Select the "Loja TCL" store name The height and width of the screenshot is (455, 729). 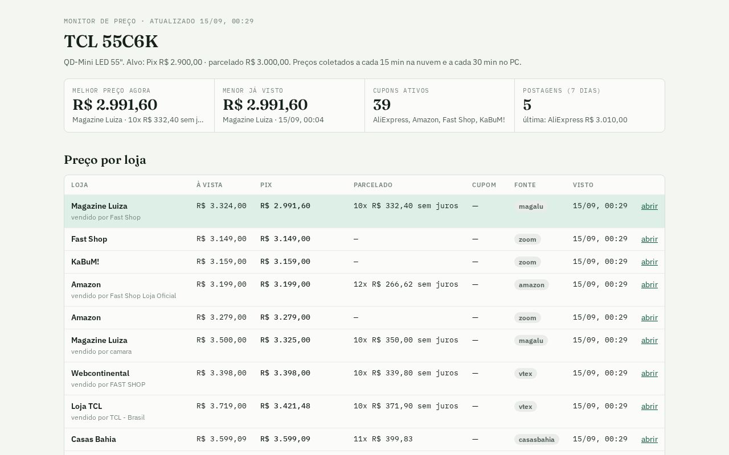pos(87,406)
